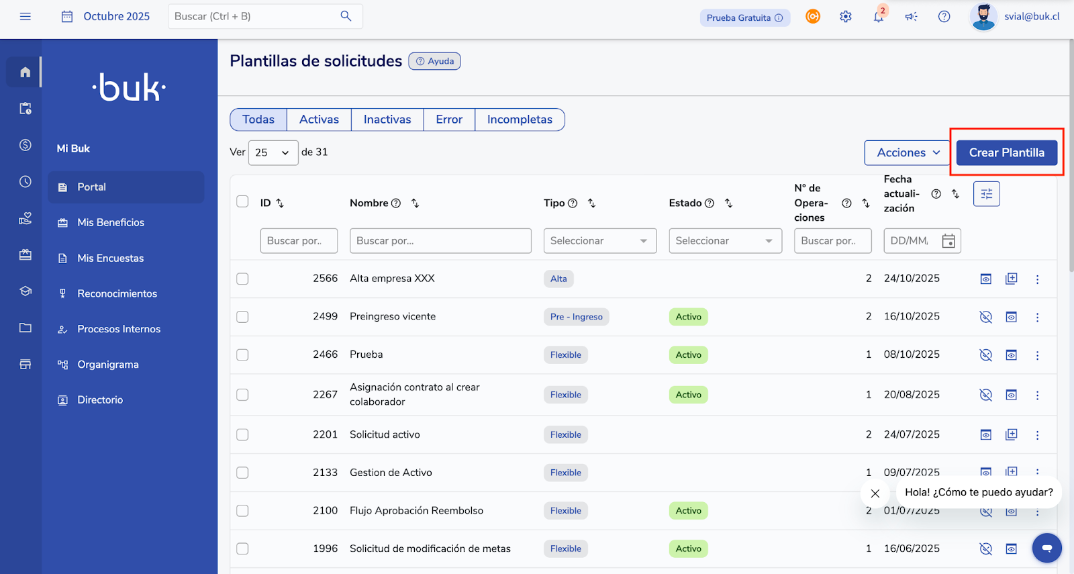The image size is (1074, 574).
Task: Open the settings gear icon
Action: [x=846, y=17]
